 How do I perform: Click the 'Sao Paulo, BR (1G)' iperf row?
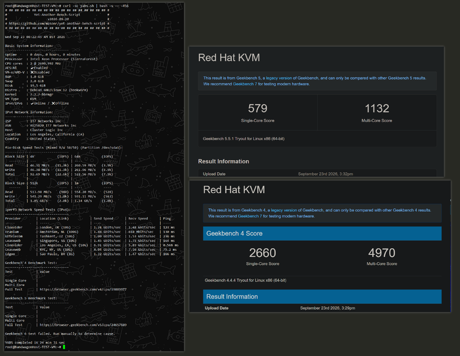[x=90, y=254]
